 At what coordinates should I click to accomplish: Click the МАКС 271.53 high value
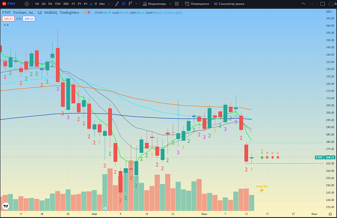[x=124, y=13]
